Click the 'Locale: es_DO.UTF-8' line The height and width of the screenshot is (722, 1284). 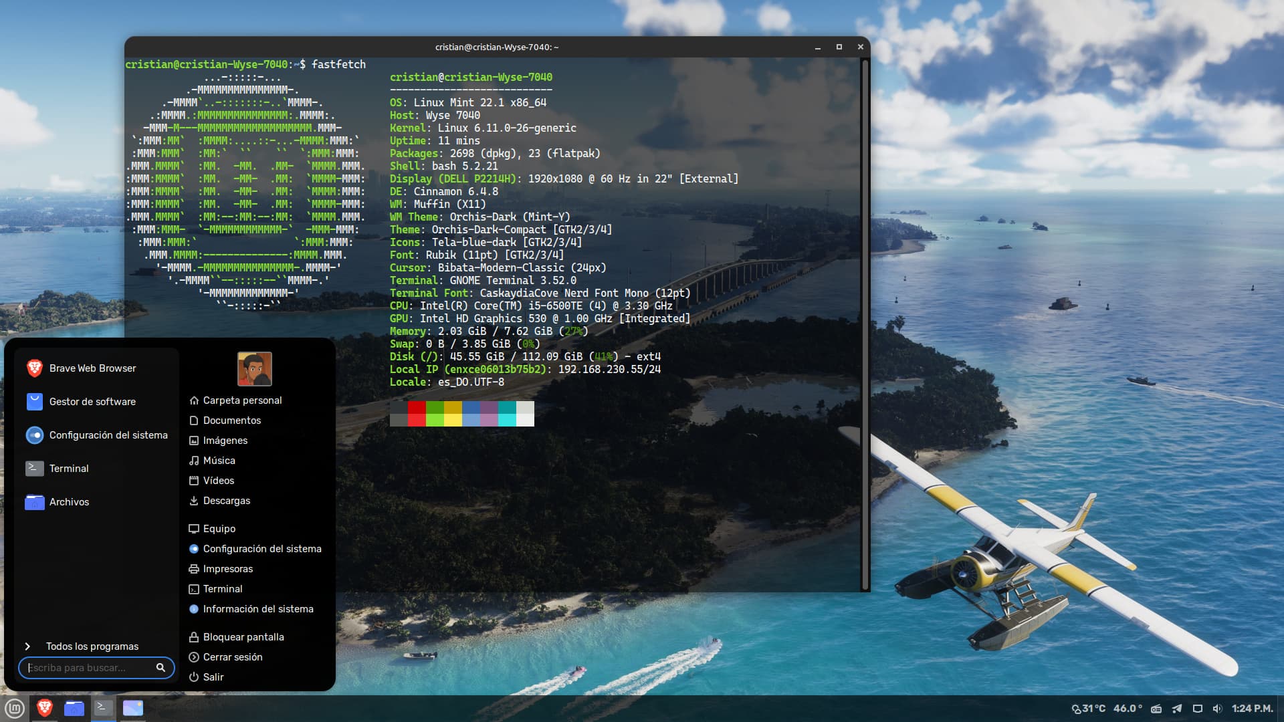pyautogui.click(x=447, y=382)
